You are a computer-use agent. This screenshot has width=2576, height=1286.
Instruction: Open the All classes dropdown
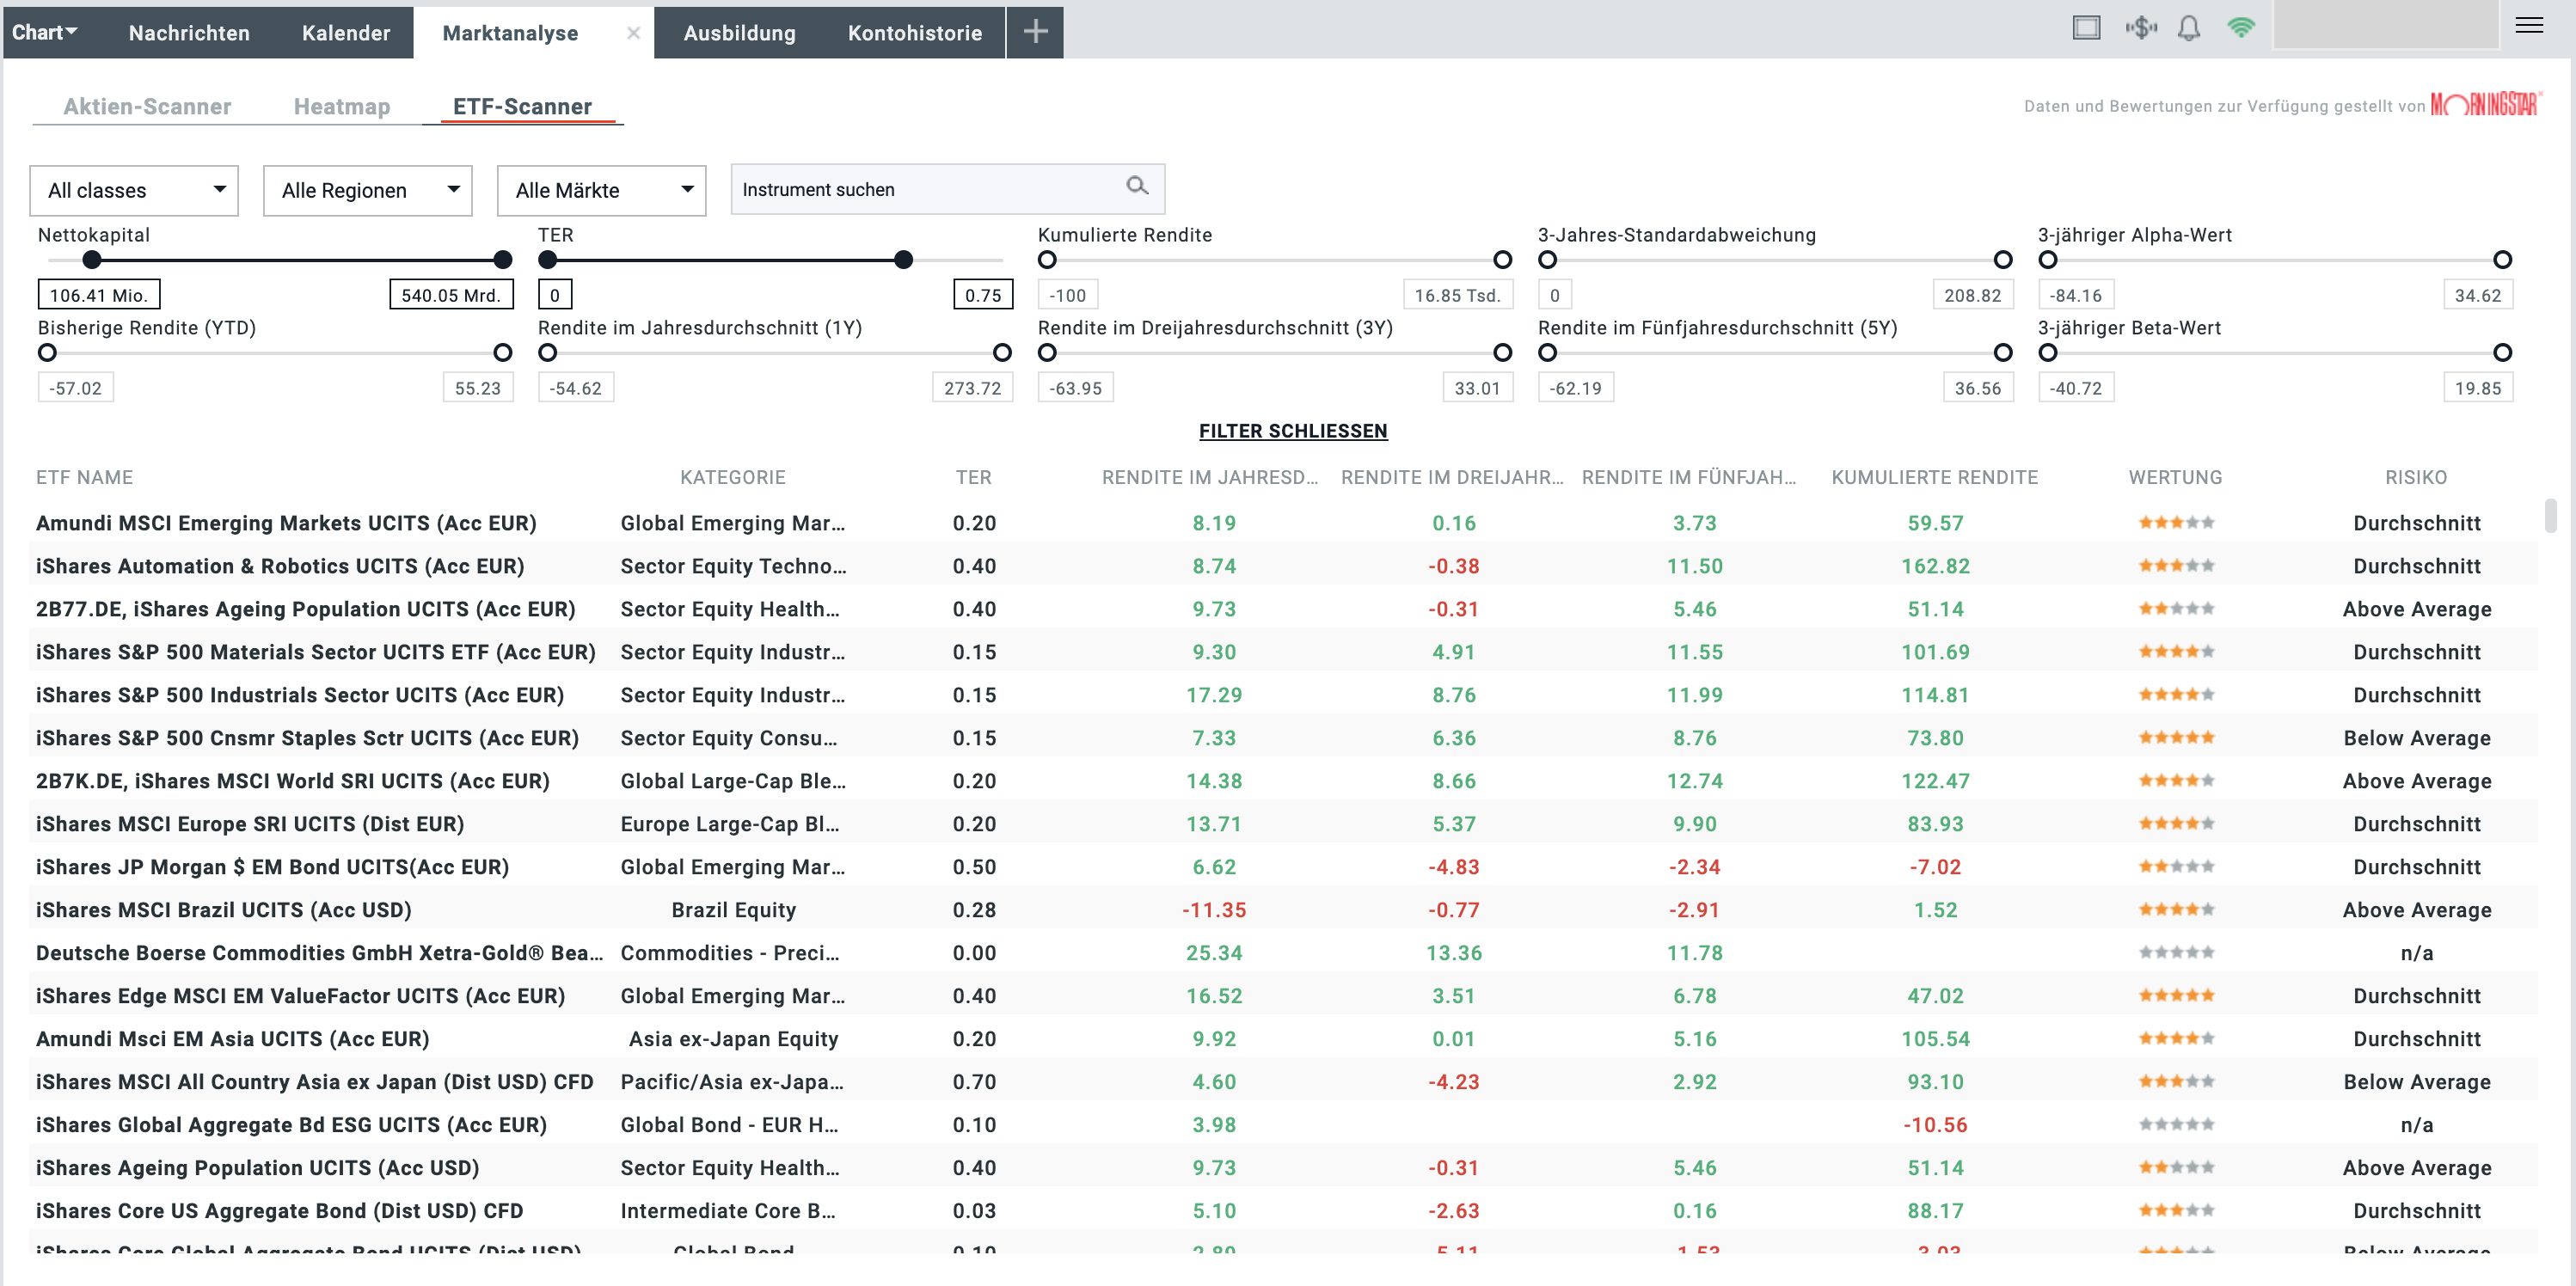pos(133,190)
